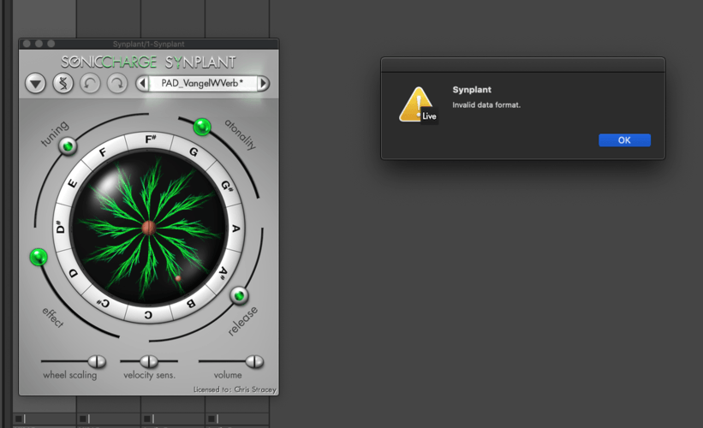Click the undo arrow in Synplant
Viewport: 703px width, 428px height.
(x=90, y=83)
